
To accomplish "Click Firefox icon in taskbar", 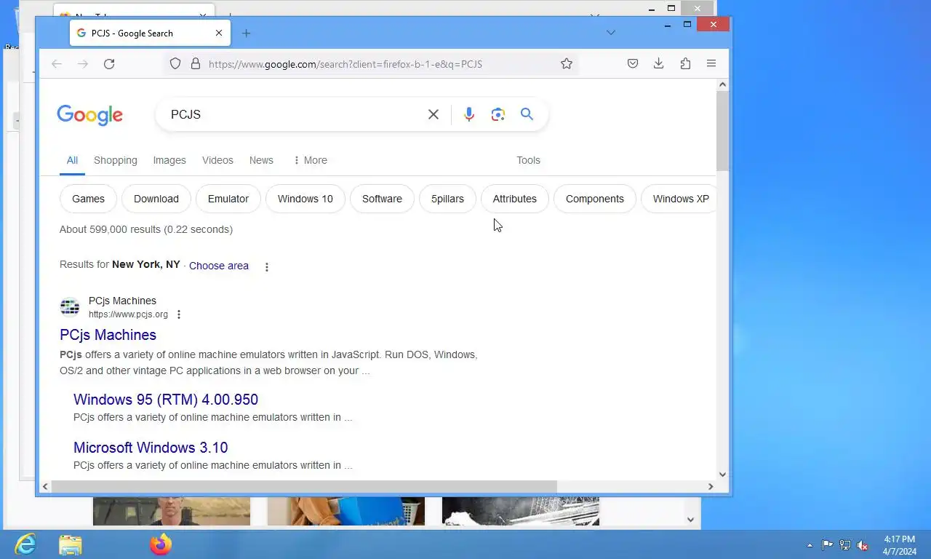I will (161, 544).
